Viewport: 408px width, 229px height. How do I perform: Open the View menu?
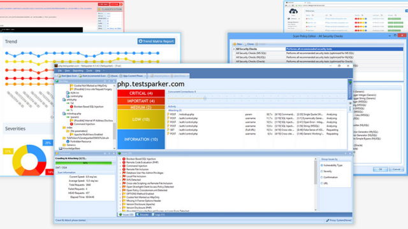[x=67, y=71]
